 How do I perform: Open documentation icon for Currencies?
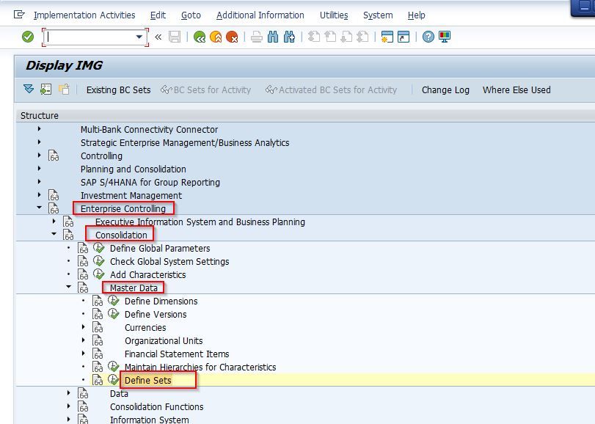click(98, 327)
